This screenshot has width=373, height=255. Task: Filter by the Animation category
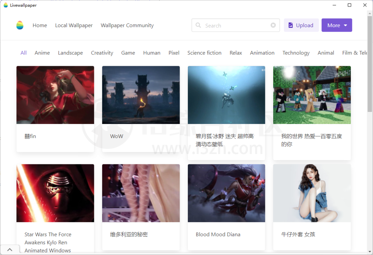click(x=262, y=53)
